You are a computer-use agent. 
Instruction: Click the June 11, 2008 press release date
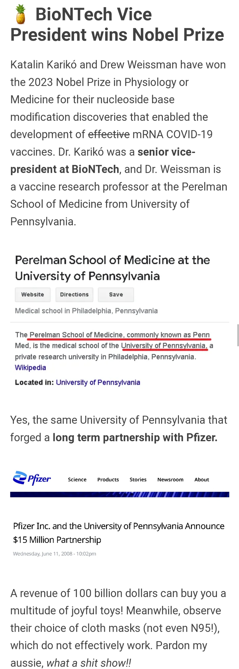(55, 554)
